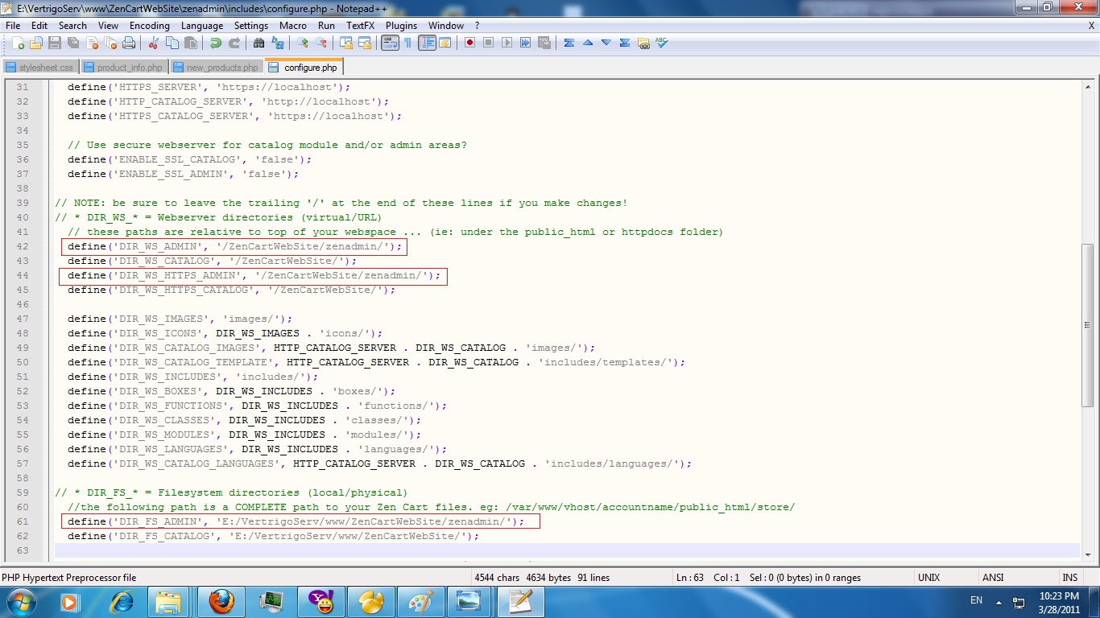Toggle the indent guide toolbar button

click(x=427, y=43)
